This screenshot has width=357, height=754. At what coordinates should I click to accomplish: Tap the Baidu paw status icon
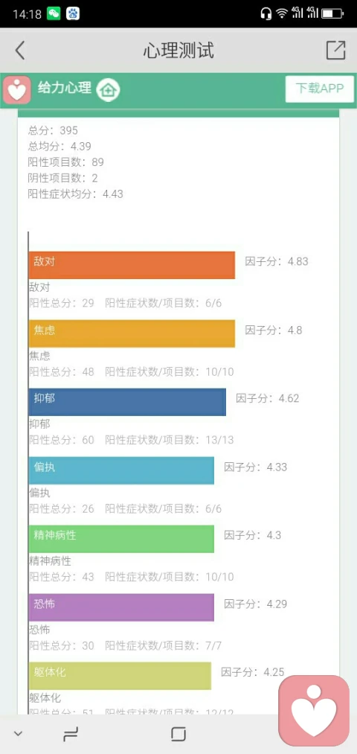click(x=73, y=13)
